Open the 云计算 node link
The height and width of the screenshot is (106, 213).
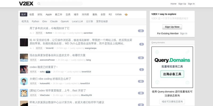point(89,21)
